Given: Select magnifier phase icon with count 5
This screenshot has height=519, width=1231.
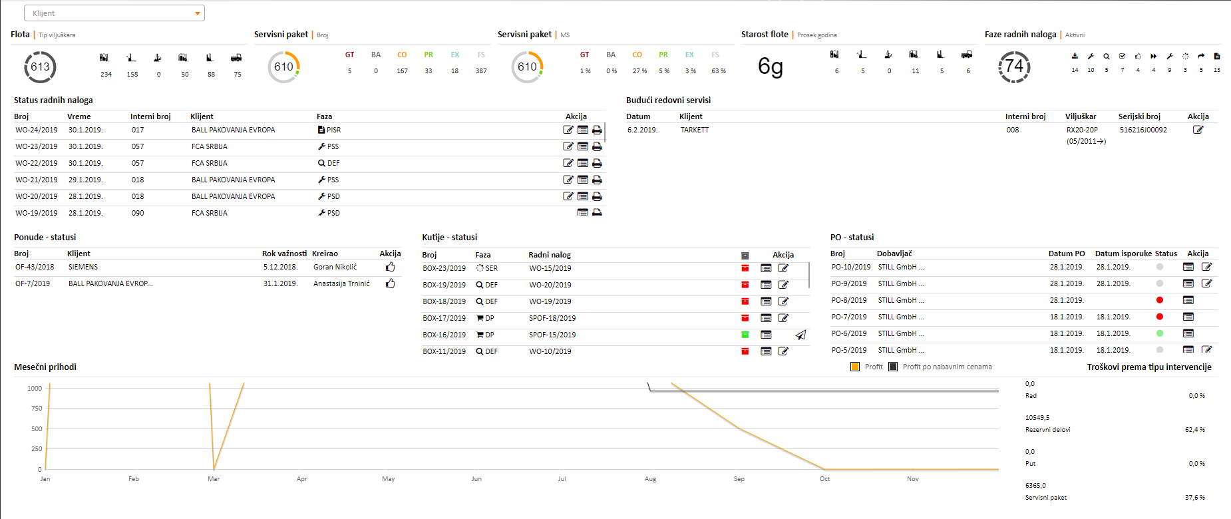Looking at the screenshot, I should click(1107, 57).
